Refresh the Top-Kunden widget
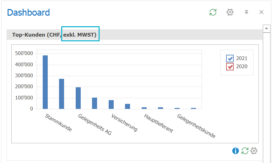272x163 pixels. (x=245, y=151)
